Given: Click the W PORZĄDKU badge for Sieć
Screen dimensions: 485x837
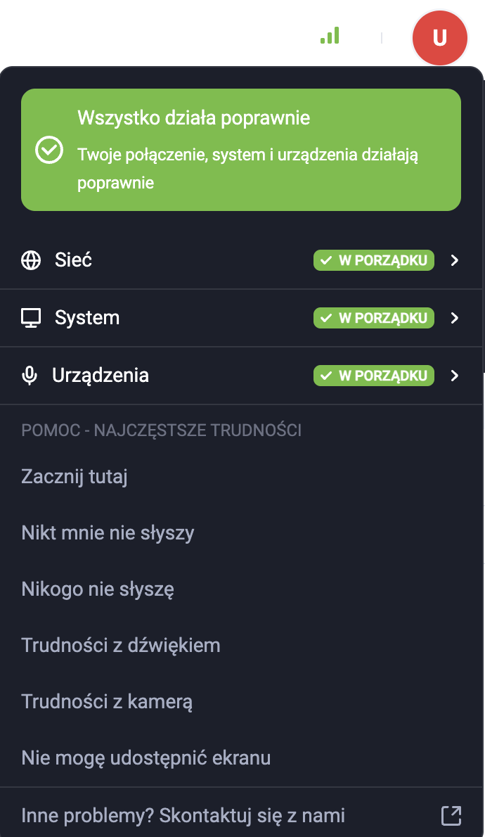Looking at the screenshot, I should coord(374,260).
